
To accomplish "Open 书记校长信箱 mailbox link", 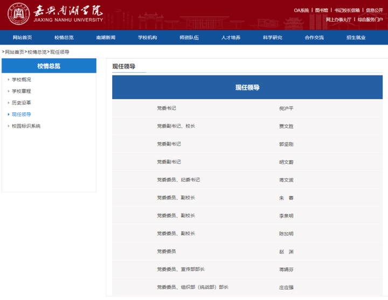I will click(347, 10).
